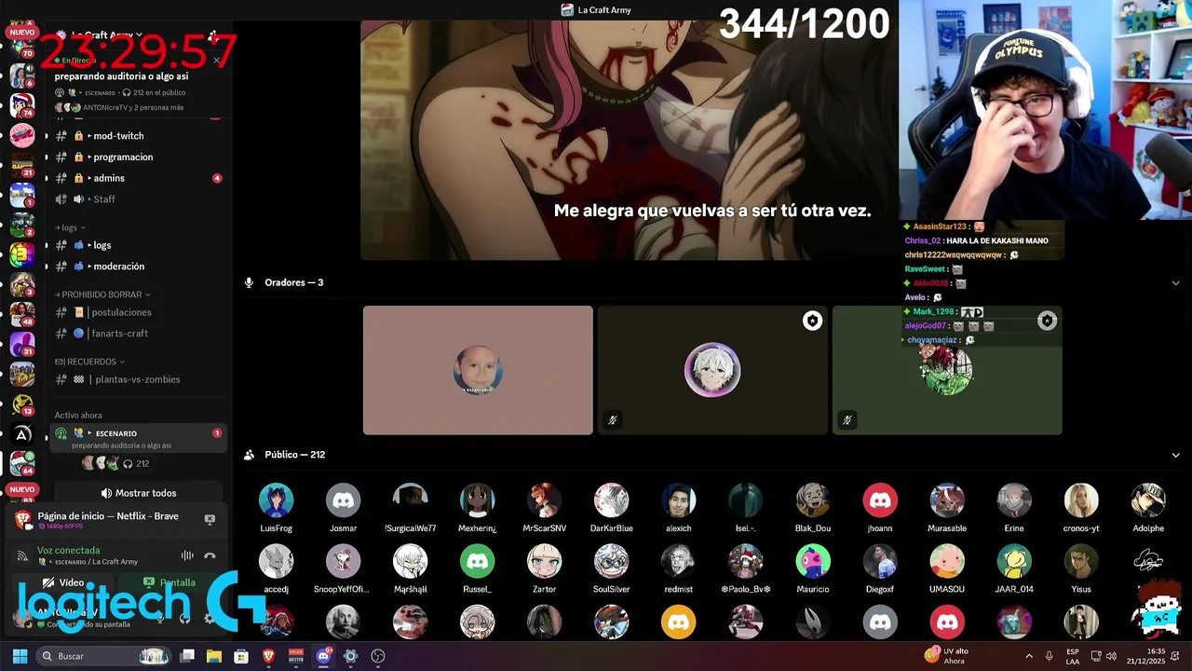Viewport: 1192px width, 671px height.
Task: Open JAAR_014's audience avatar
Action: point(1013,562)
